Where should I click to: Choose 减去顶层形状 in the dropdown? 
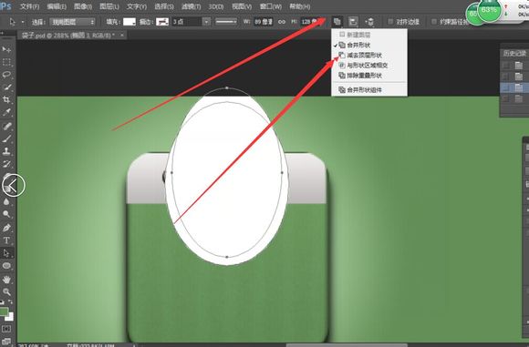(x=369, y=55)
